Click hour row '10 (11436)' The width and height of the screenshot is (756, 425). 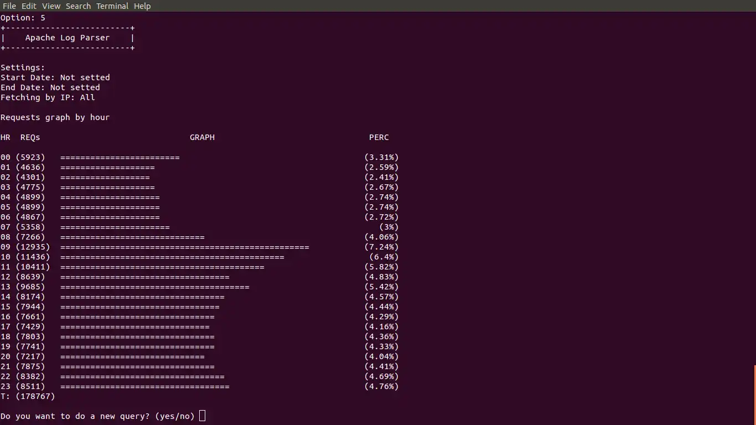point(200,257)
